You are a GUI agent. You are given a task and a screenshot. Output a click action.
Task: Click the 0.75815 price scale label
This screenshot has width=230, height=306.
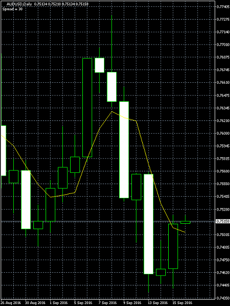coord(223,159)
